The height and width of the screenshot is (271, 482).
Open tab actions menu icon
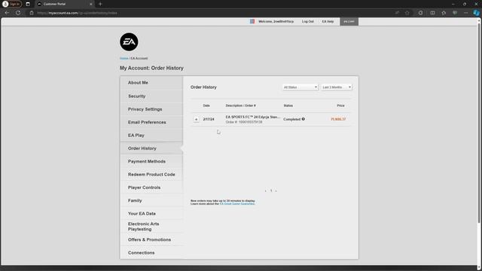pos(28,4)
